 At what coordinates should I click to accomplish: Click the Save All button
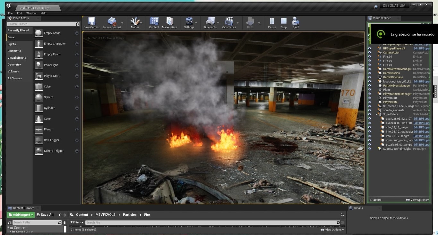45,215
